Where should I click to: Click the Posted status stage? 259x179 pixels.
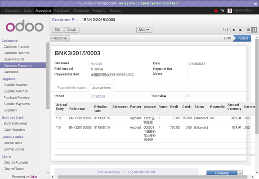242,38
